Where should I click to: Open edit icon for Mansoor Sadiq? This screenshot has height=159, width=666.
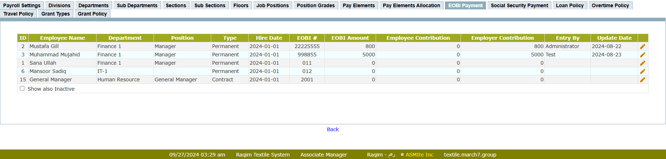coord(642,72)
